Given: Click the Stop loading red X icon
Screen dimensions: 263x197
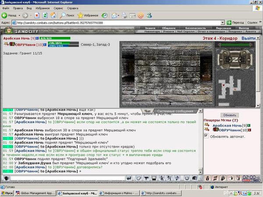Looking at the screenshot, I should pos(37,15).
